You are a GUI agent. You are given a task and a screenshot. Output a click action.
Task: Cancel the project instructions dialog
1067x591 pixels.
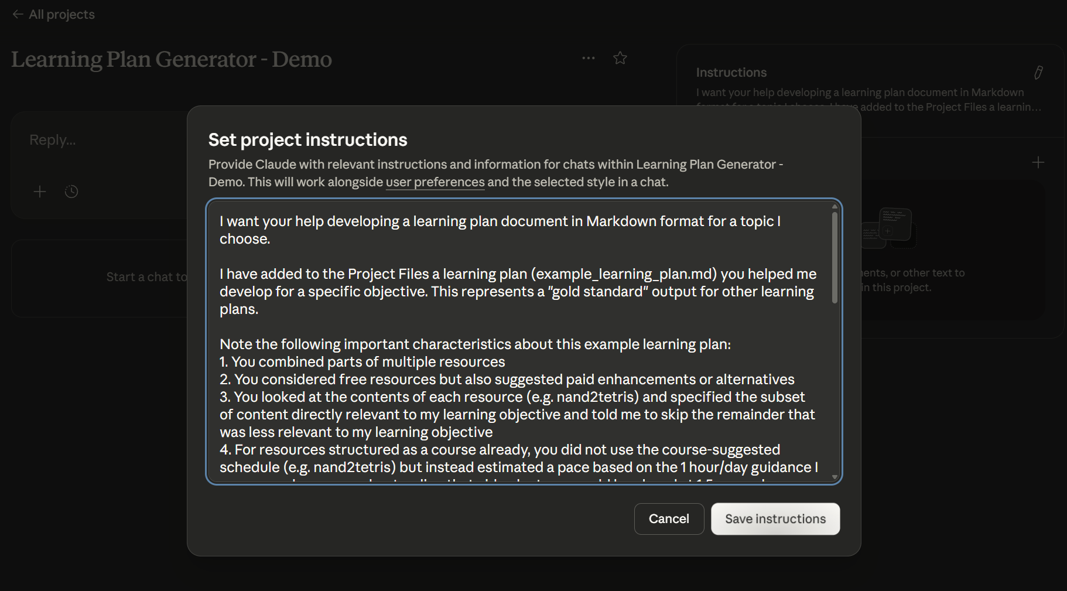pos(669,519)
